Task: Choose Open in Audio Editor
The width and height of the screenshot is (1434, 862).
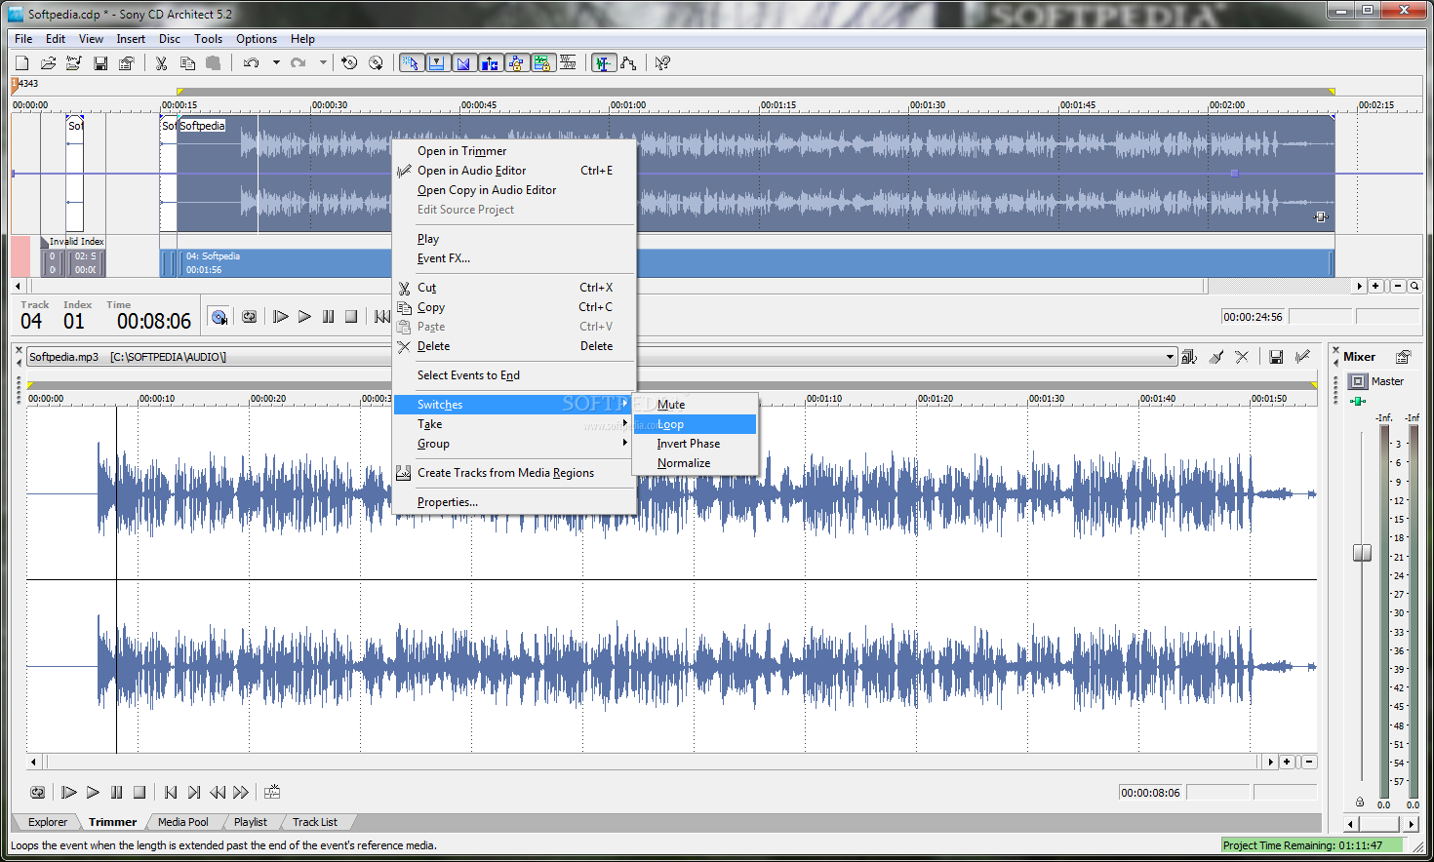Action: [x=514, y=171]
